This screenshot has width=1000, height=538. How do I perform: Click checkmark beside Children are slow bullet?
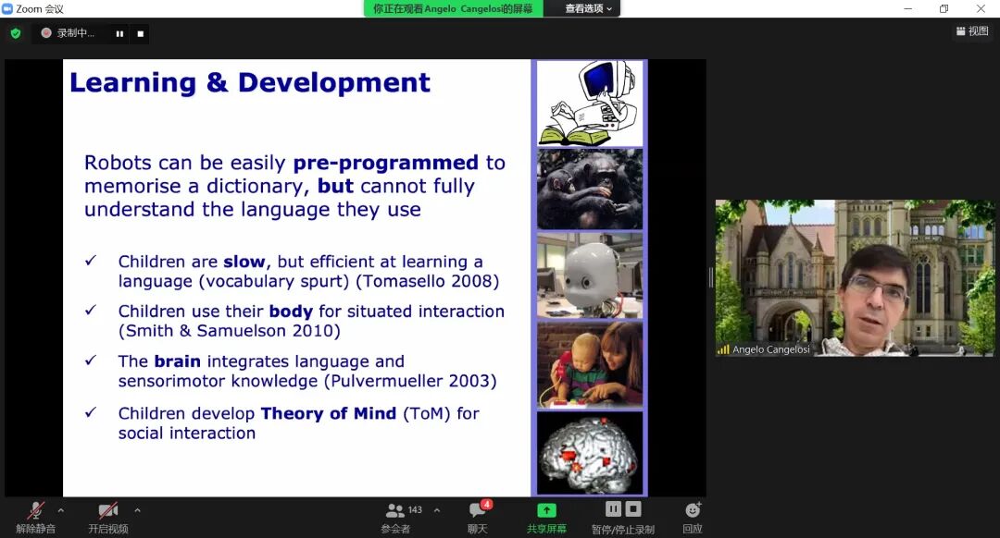click(x=91, y=261)
